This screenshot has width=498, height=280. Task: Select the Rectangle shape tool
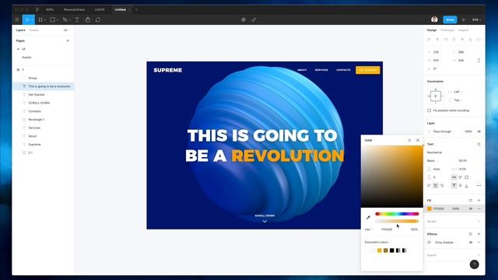point(53,19)
